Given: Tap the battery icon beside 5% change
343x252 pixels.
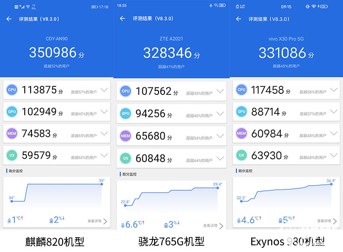Looking at the screenshot, I should pyautogui.click(x=280, y=221).
